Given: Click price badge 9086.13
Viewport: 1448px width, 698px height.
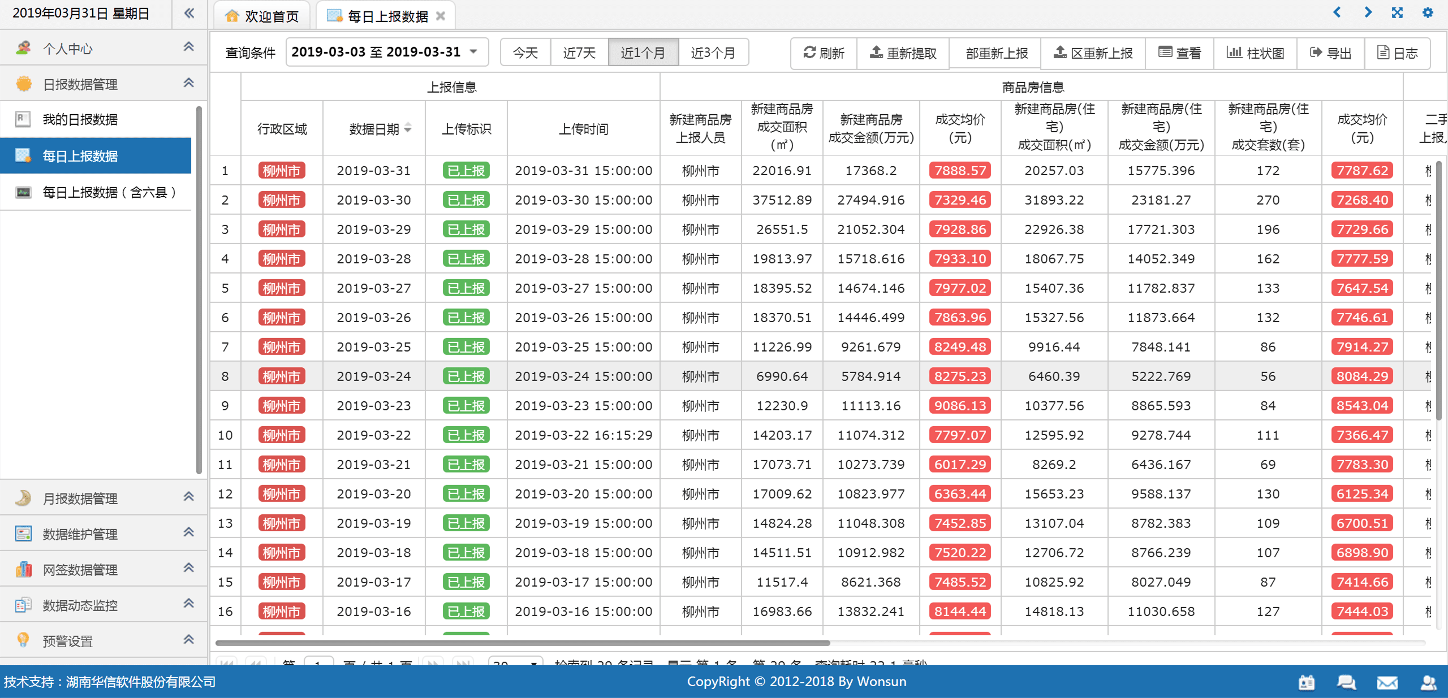Looking at the screenshot, I should pos(960,405).
